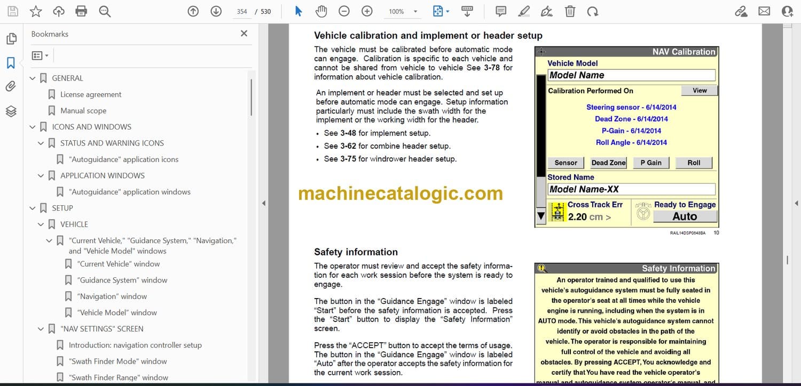Click the bookmarks panel vertical scrollbar
The image size is (801, 386).
[252, 97]
